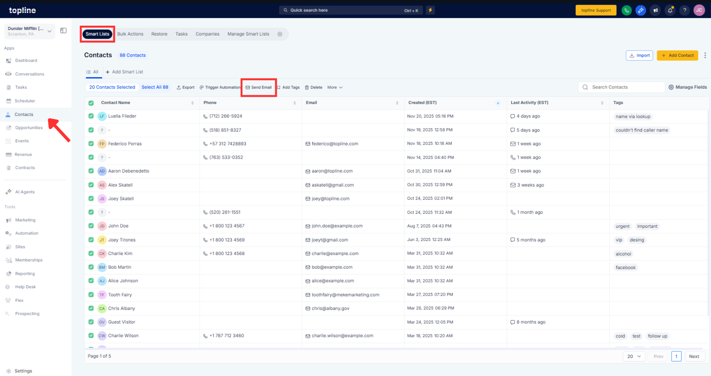
Task: Open the More actions dropdown
Action: click(x=335, y=87)
